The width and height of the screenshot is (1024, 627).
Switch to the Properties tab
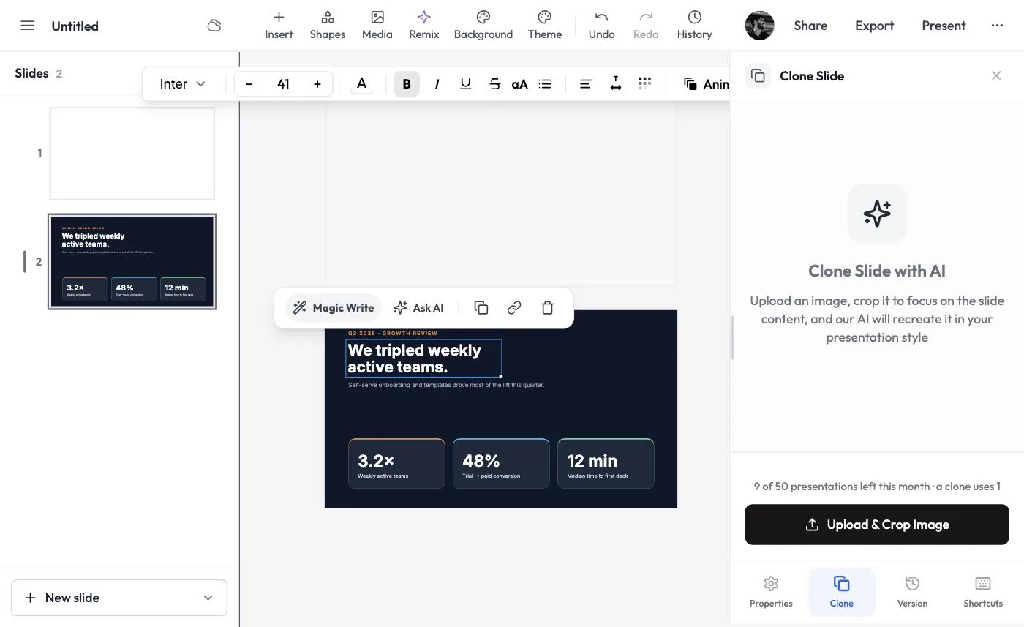coord(771,592)
